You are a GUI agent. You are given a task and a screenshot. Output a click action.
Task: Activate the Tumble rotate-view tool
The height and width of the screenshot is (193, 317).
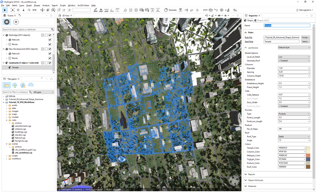tap(29, 10)
